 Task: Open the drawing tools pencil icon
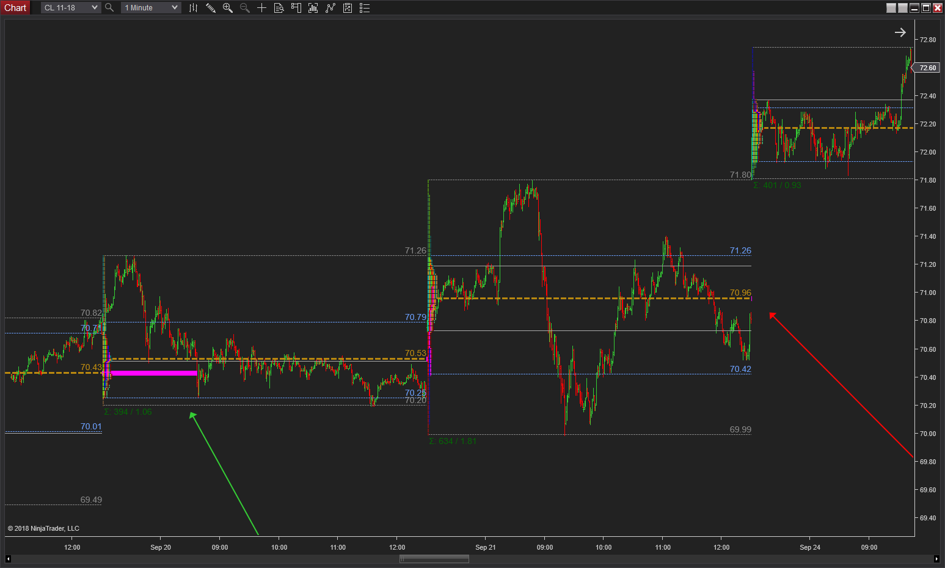coord(211,8)
